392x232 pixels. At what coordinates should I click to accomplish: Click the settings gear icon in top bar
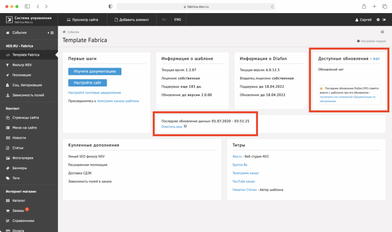pyautogui.click(x=378, y=20)
